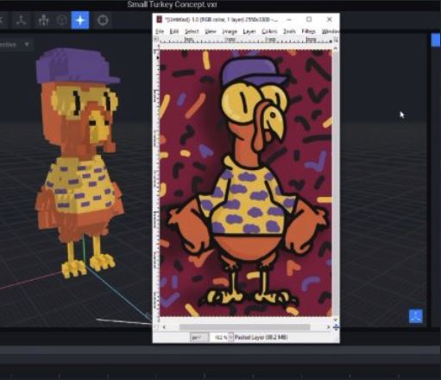Viewport: 441px width, 380px height.
Task: Click GIMP vertical scrollbar up arrow
Action: pyautogui.click(x=336, y=48)
